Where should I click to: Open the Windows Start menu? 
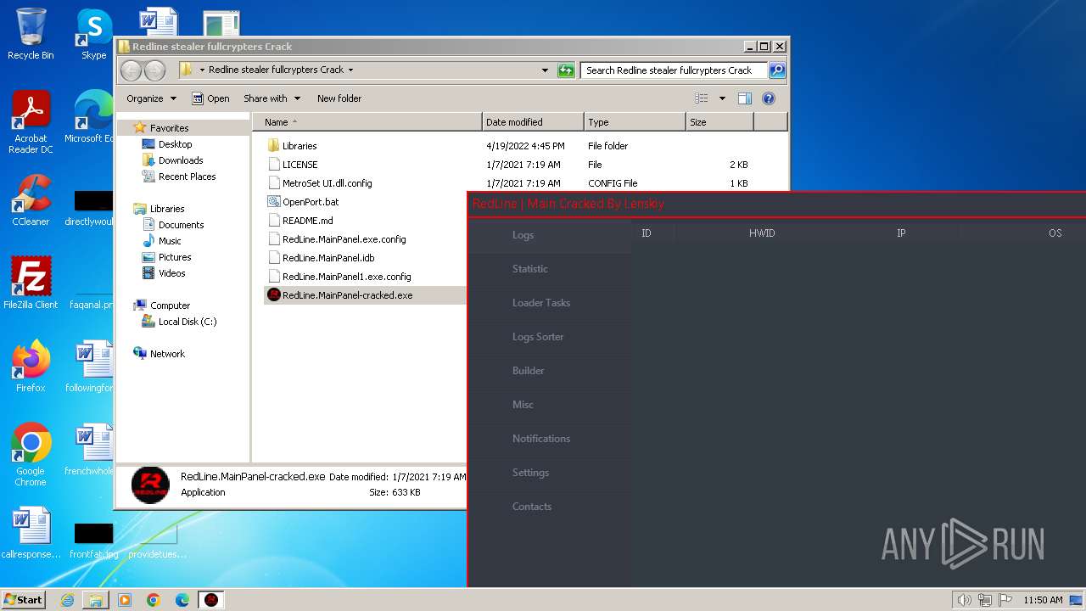point(24,600)
